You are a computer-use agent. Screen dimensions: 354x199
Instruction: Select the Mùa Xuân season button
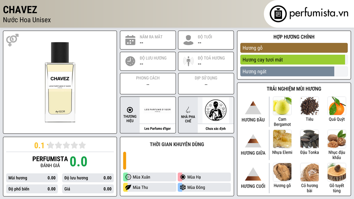coord(150,177)
